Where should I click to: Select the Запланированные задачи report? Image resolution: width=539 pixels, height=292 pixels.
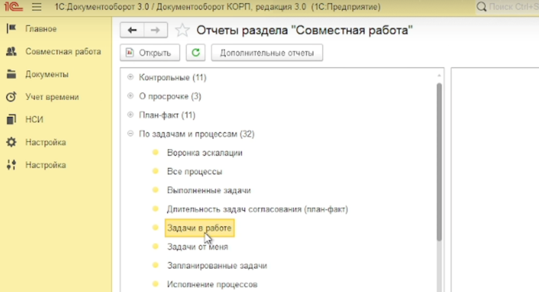tap(217, 265)
